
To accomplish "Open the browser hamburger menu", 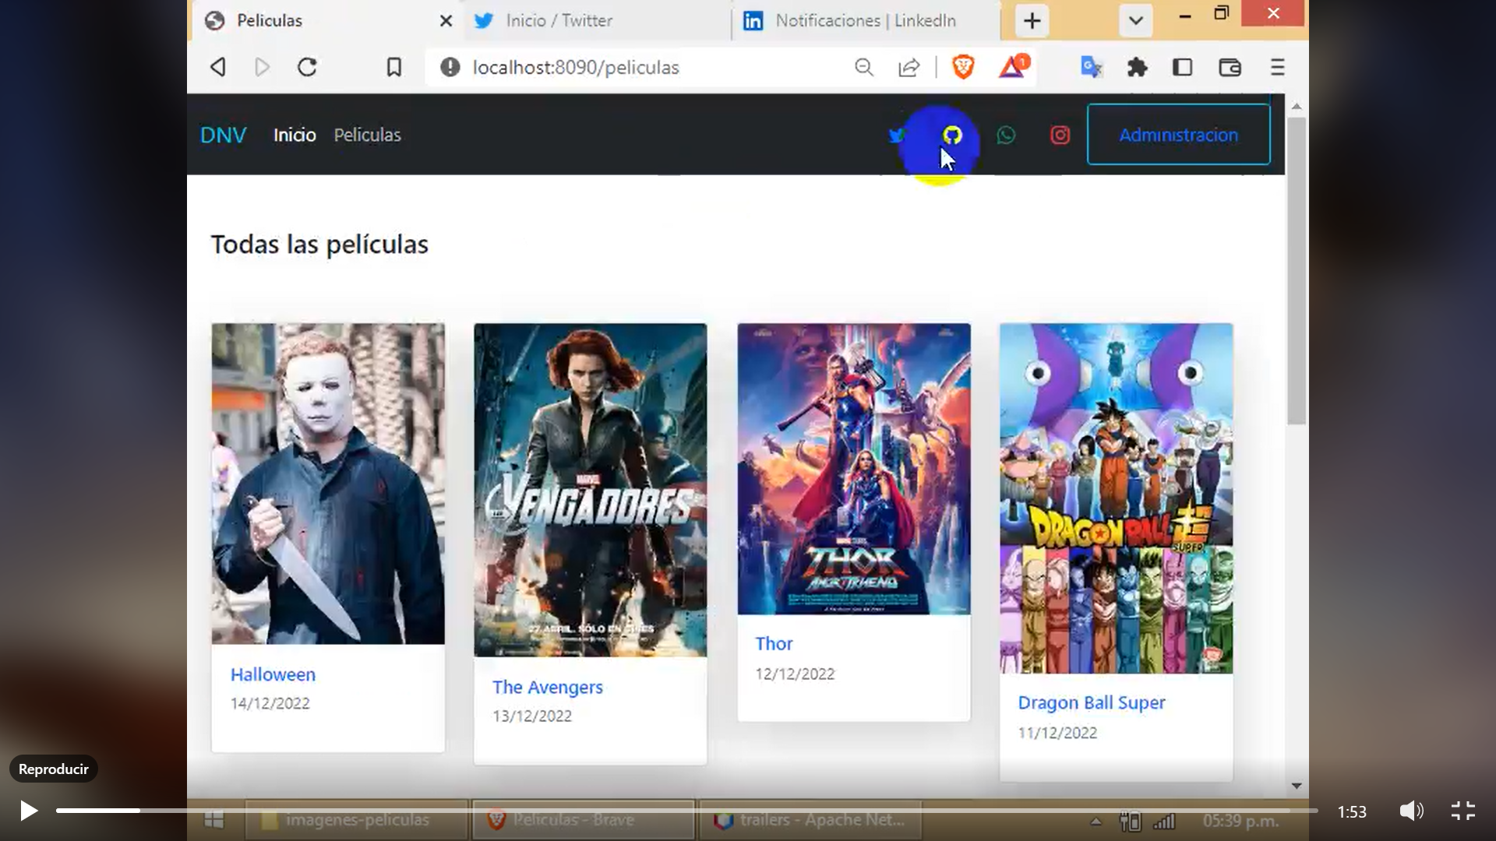I will [1278, 68].
